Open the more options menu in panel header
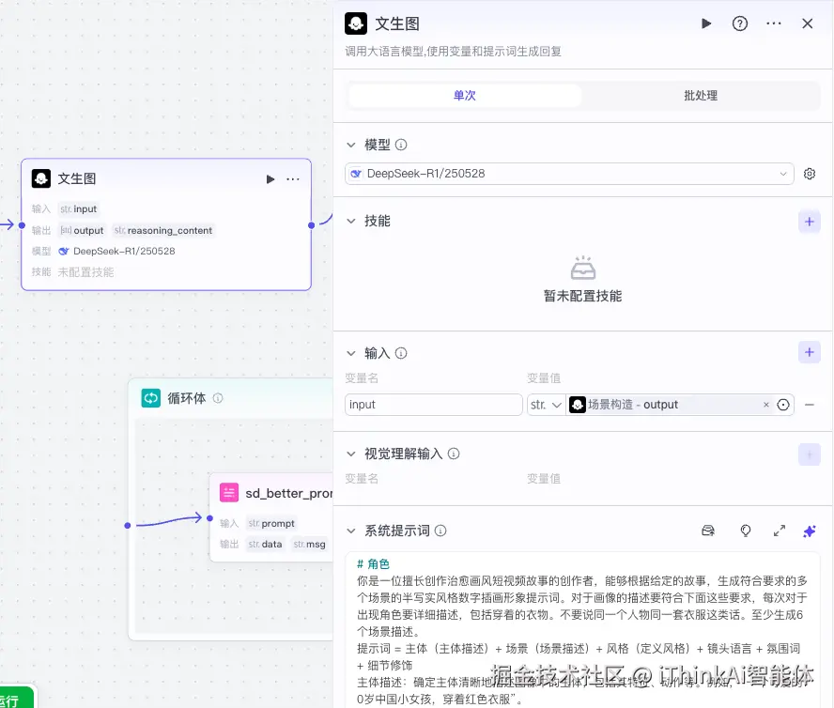Viewport: 834px width, 708px height. (x=773, y=23)
